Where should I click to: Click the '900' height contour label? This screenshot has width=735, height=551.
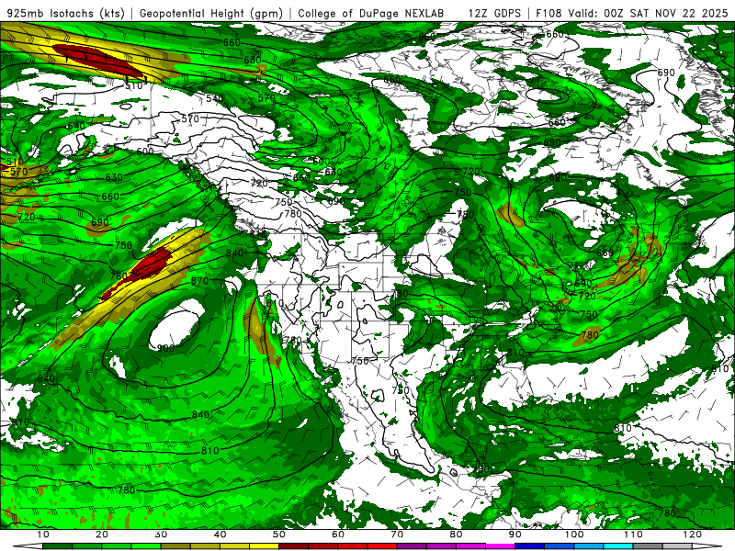pyautogui.click(x=166, y=348)
